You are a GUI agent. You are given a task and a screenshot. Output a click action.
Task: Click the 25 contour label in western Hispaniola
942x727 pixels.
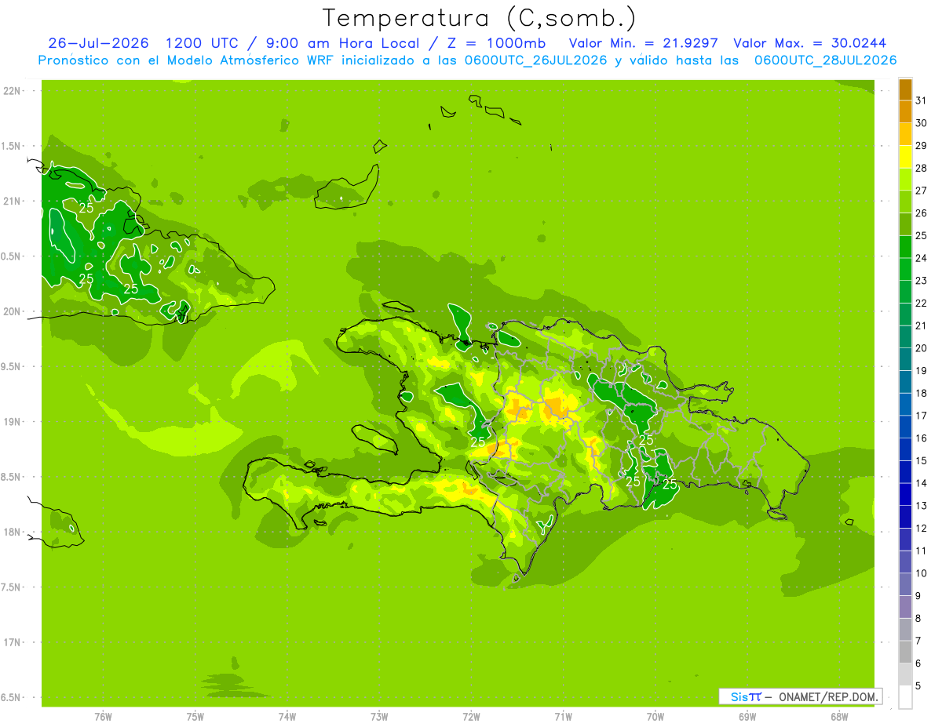point(478,442)
